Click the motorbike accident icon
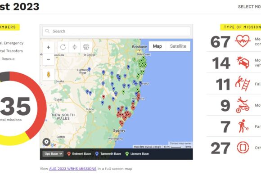Viewport: 261px width, 180px height. pyautogui.click(x=243, y=105)
